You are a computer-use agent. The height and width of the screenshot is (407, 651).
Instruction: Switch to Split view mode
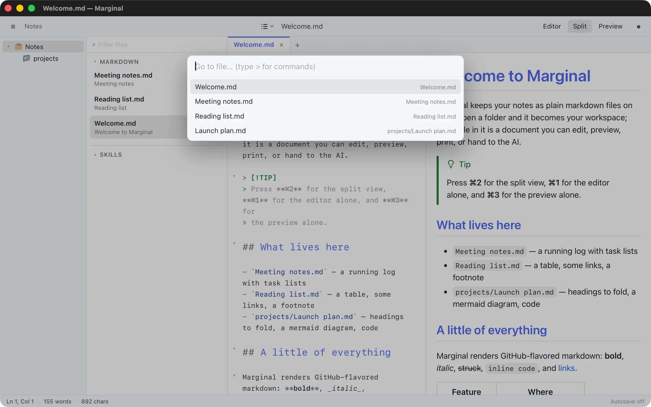pyautogui.click(x=580, y=26)
